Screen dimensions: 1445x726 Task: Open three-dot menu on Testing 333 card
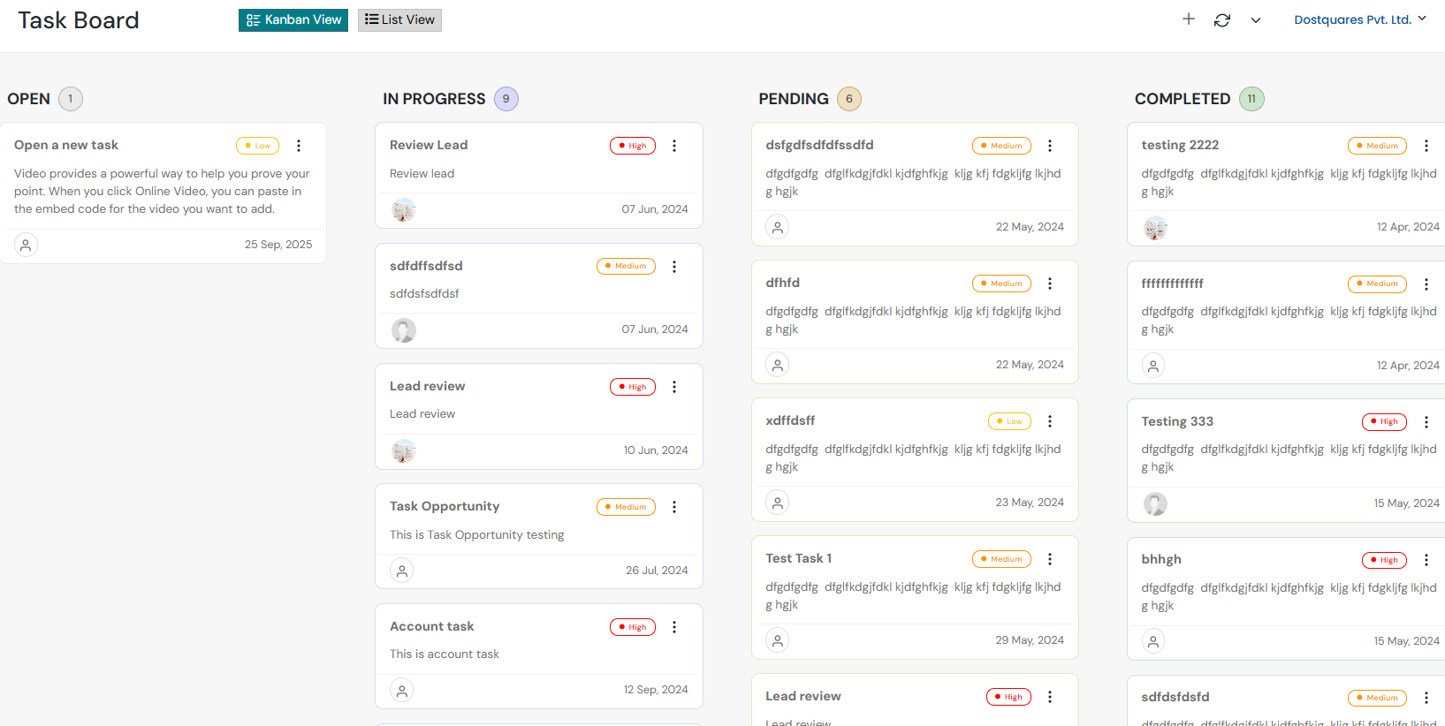(x=1426, y=422)
